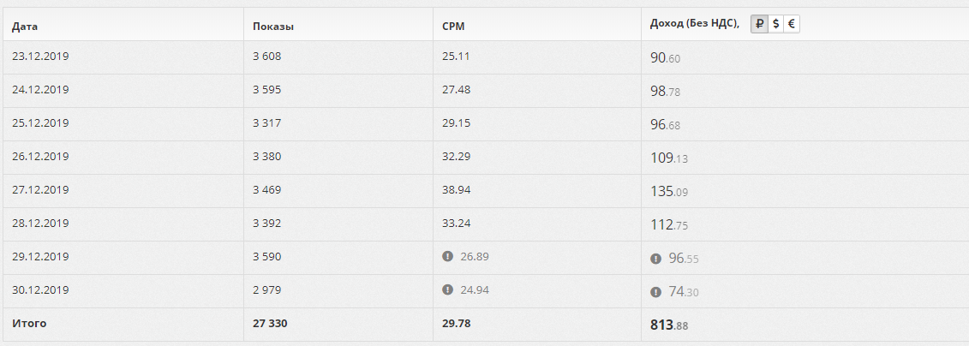Sort table by Показы column header

273,27
